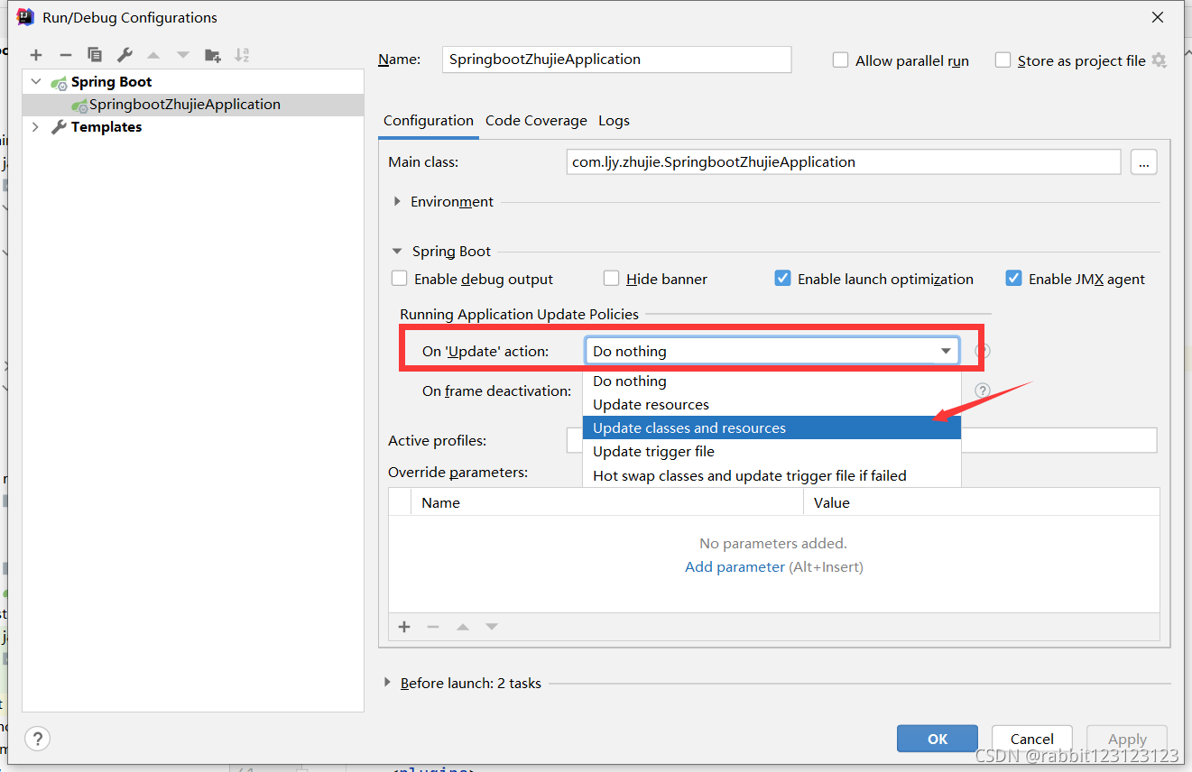Screen dimensions: 1192x772
Task: Remove override parameter with minus icon
Action: (433, 627)
